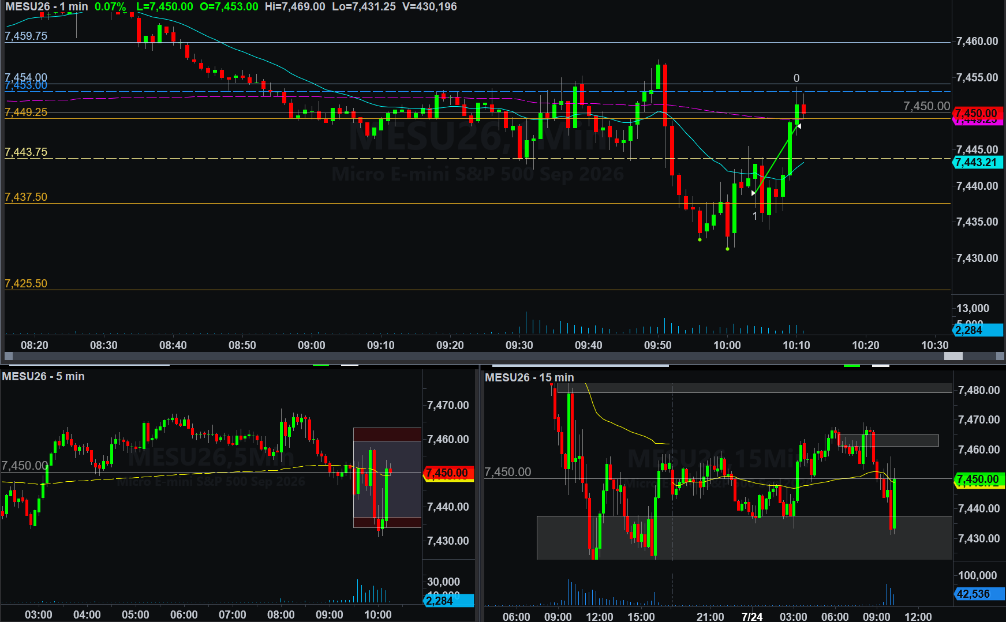This screenshot has height=622, width=1006.
Task: Click the 7/24 date label on 15 min time axis
Action: pos(751,617)
